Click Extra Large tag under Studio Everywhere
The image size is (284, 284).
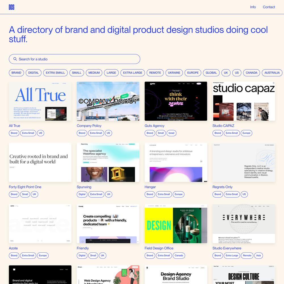pyautogui.click(x=232, y=255)
